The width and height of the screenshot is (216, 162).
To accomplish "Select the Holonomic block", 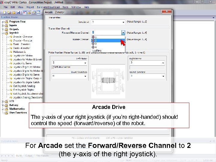I will click(19, 52).
